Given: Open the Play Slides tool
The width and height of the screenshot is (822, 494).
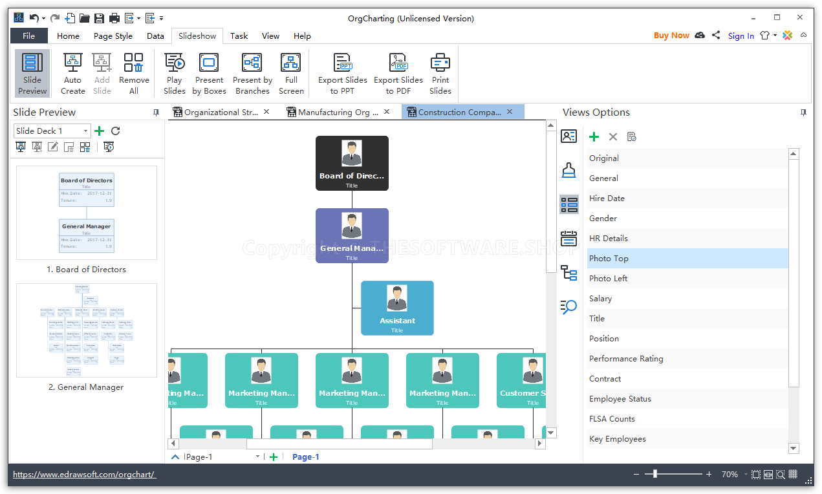Looking at the screenshot, I should coord(174,73).
